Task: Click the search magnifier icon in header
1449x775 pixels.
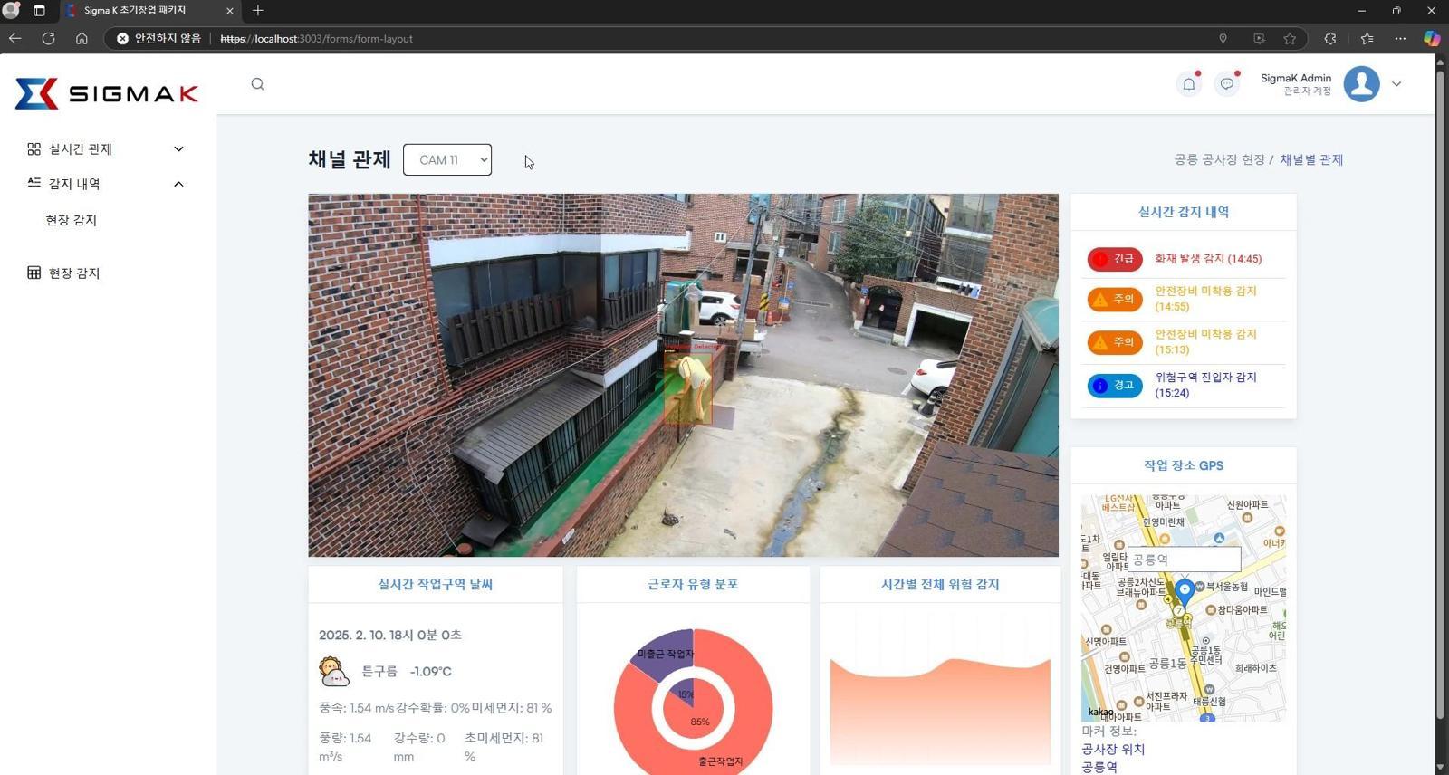Action: [x=258, y=84]
